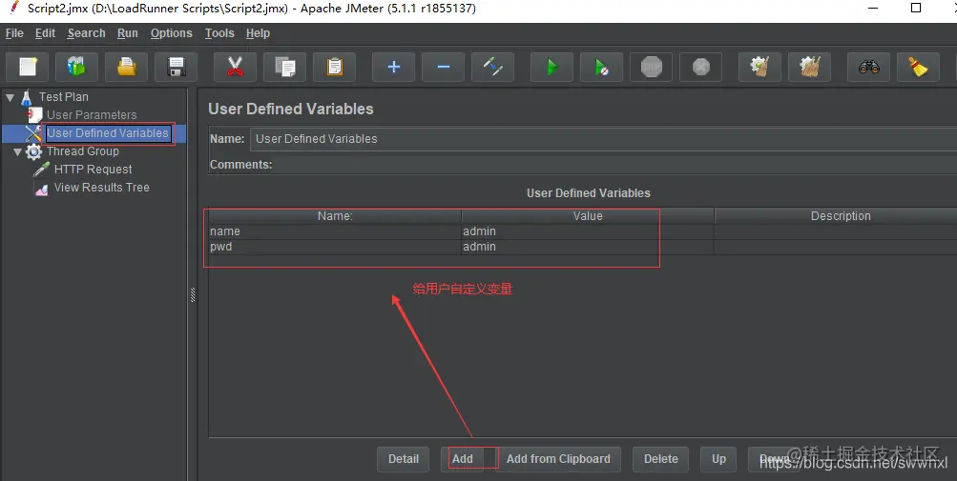Click the Clear All results icon

810,67
